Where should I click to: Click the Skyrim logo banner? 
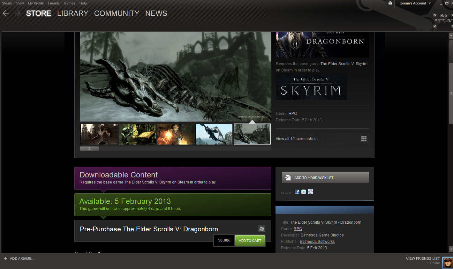[311, 87]
